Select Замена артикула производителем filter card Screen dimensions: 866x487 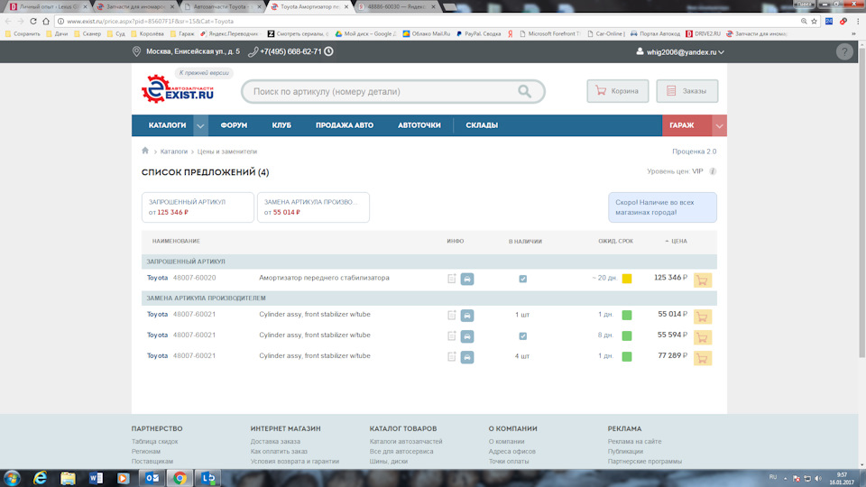coord(313,207)
